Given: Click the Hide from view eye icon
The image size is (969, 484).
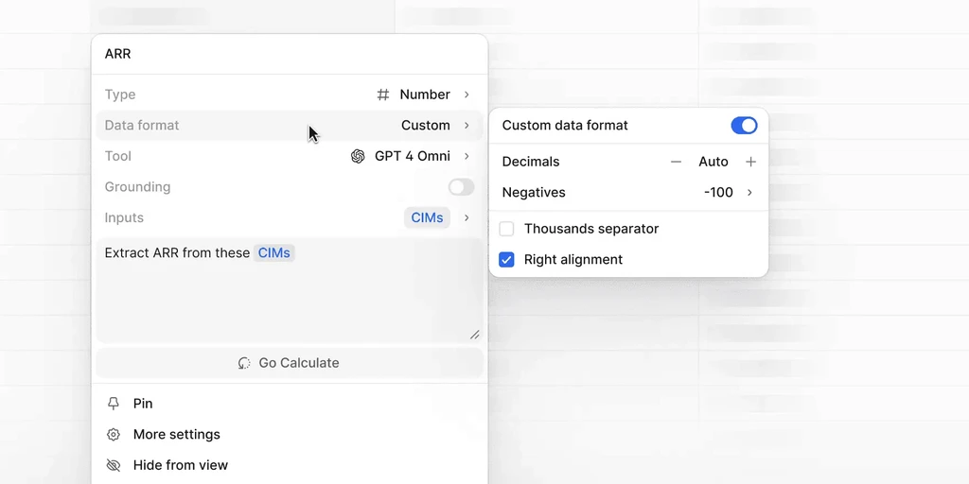Looking at the screenshot, I should click(x=114, y=465).
